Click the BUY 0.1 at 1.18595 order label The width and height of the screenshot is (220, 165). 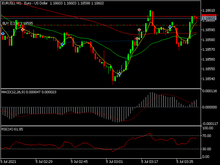pos(18,23)
